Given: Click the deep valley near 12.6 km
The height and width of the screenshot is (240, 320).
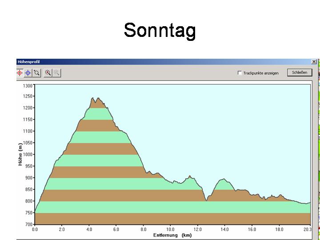Looking at the screenshot, I should pyautogui.click(x=206, y=200).
